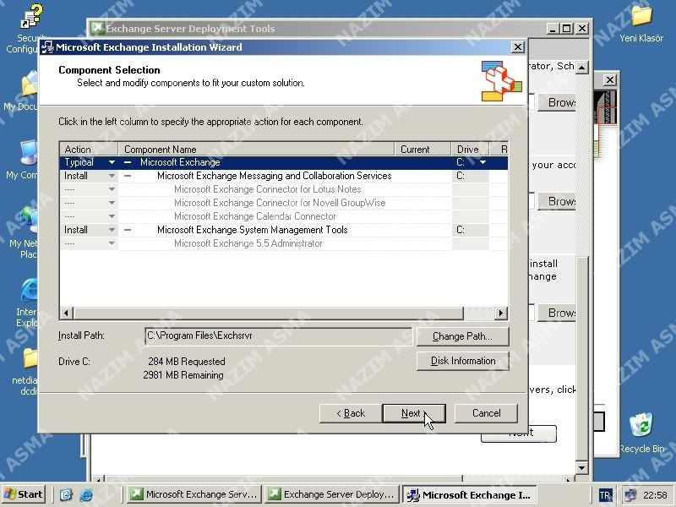Screen dimensions: 676x507
Task: Click the Drive column header
Action: click(471, 150)
